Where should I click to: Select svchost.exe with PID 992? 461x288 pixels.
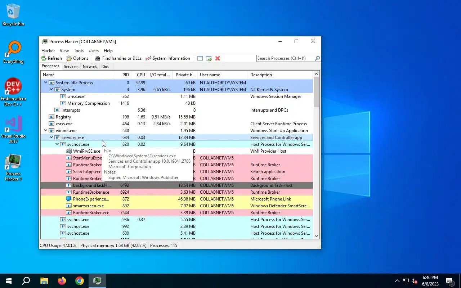tap(177, 226)
